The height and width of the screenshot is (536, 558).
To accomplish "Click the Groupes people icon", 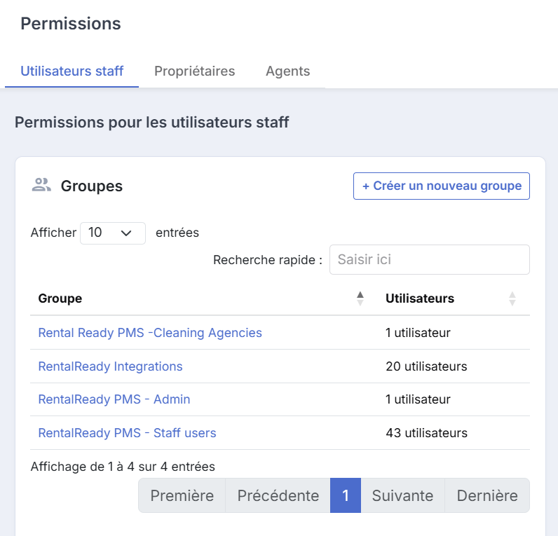I will pos(41,185).
